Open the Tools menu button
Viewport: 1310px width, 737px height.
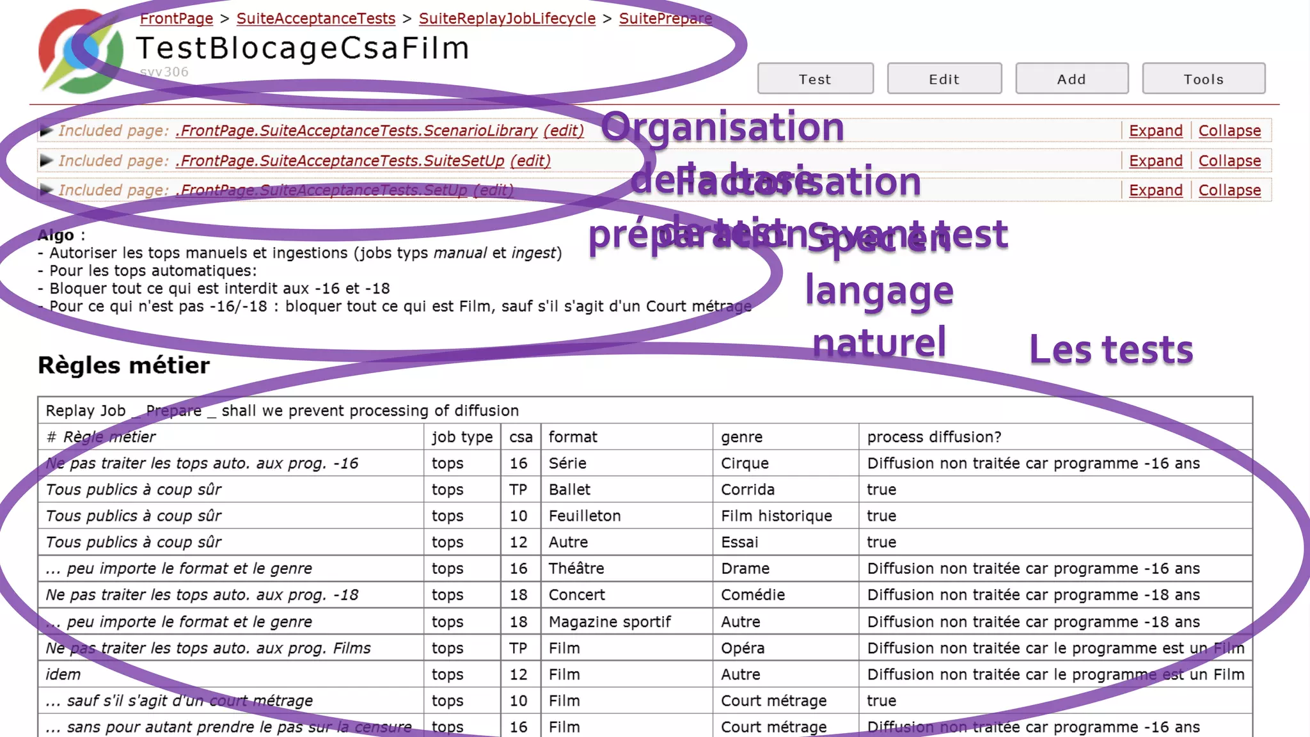pos(1203,79)
